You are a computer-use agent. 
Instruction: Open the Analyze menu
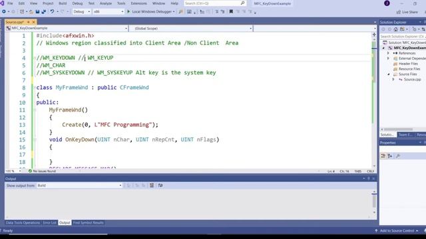click(106, 3)
